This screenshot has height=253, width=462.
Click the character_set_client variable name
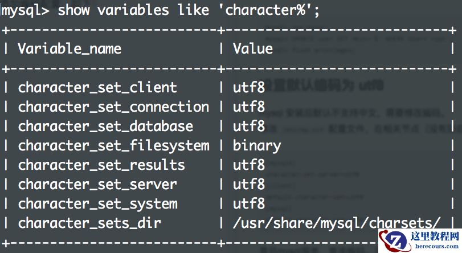coord(97,87)
